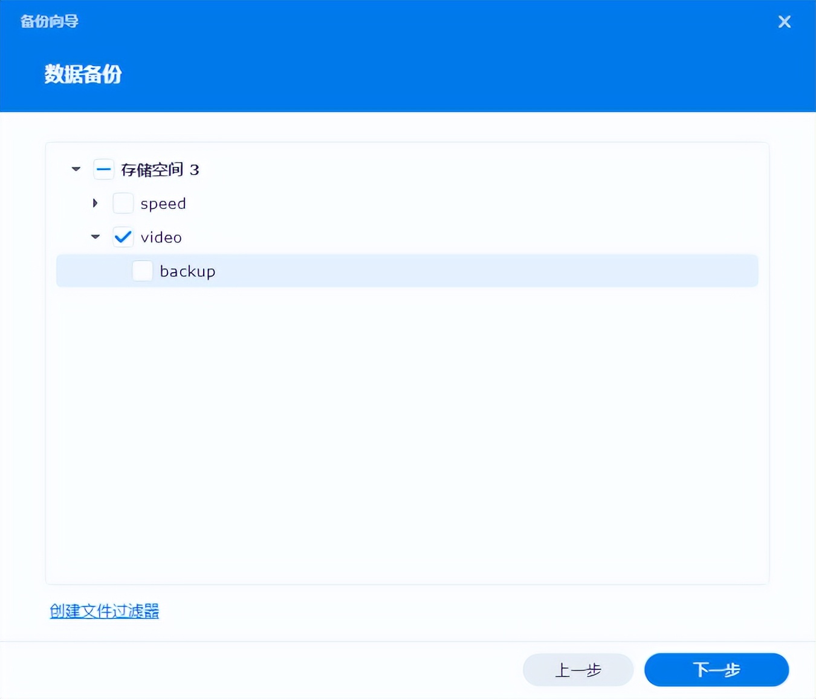Click the 数据备份 header title
Image resolution: width=816 pixels, height=699 pixels.
[x=83, y=74]
